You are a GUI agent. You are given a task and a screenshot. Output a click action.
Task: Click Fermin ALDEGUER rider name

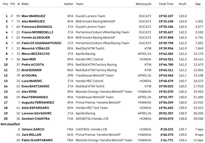pyautogui.click(x=36, y=37)
